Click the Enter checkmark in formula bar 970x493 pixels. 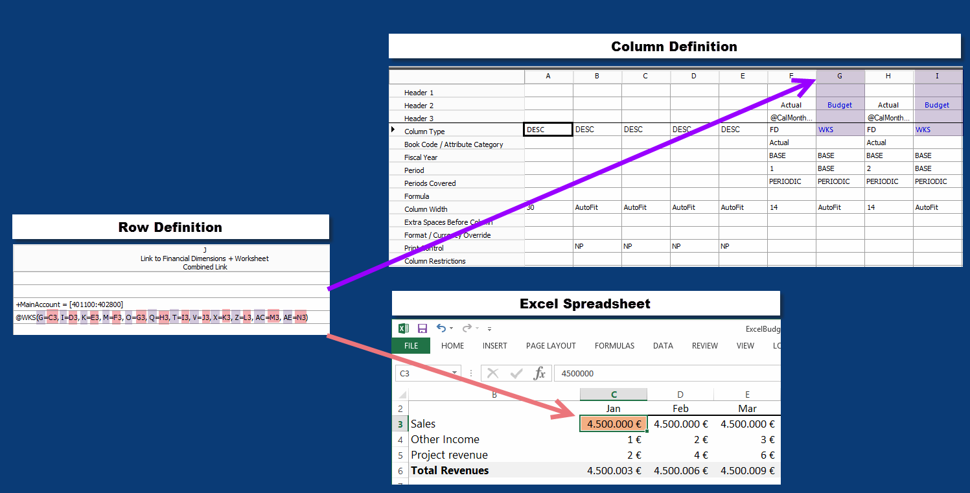[x=516, y=373]
